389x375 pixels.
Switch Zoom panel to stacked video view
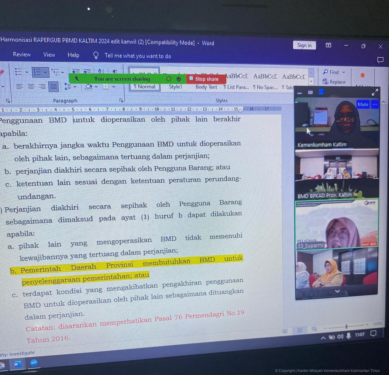coord(321,92)
